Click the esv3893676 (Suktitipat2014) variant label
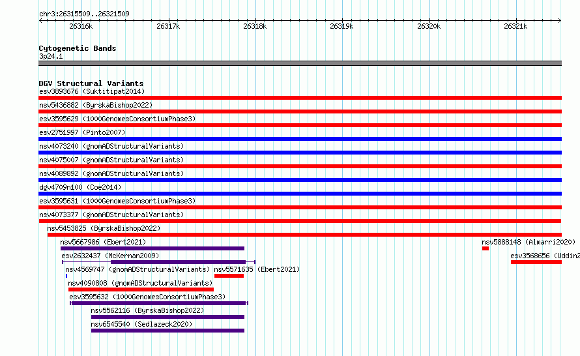 92,91
